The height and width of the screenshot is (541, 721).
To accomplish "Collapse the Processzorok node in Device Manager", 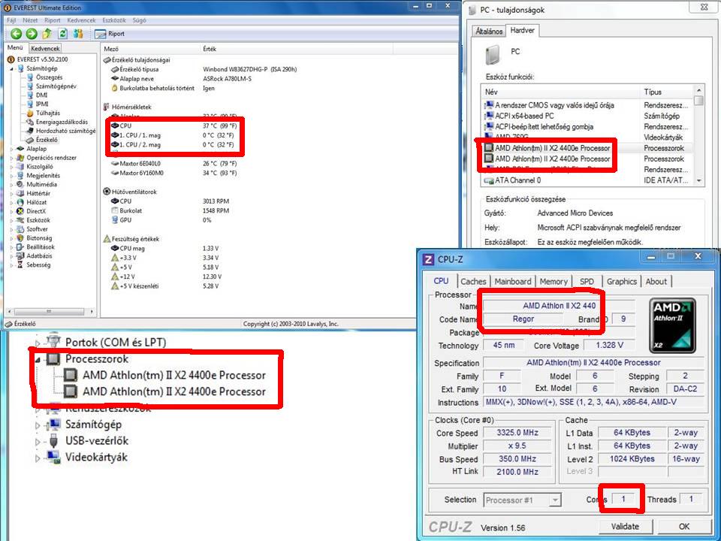I will click(38, 359).
